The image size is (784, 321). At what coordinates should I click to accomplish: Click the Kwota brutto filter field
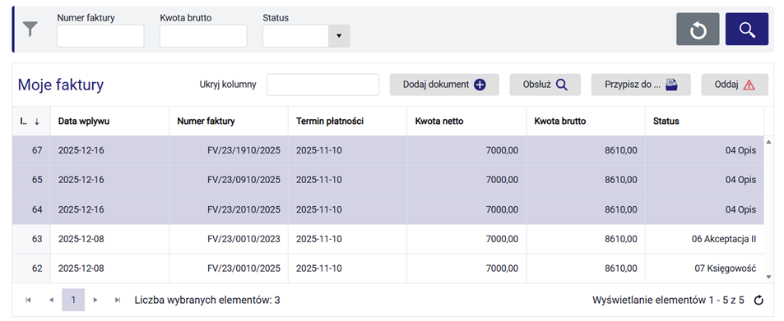coord(203,36)
